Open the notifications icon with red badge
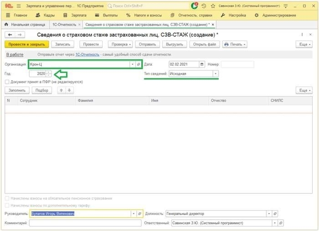Image resolution: width=319 pixels, height=231 pixels. tap(195, 5)
